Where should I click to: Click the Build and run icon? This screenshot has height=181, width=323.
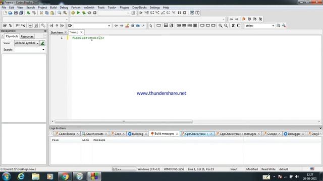84,13
